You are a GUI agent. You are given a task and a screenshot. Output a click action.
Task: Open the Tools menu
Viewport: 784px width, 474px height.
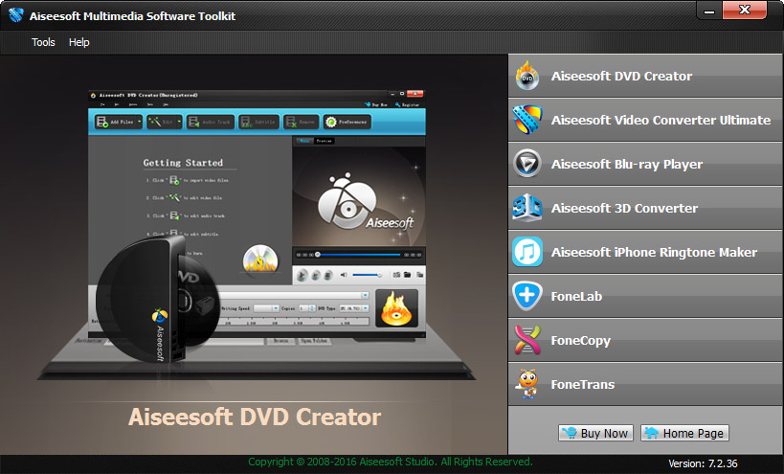click(x=43, y=42)
